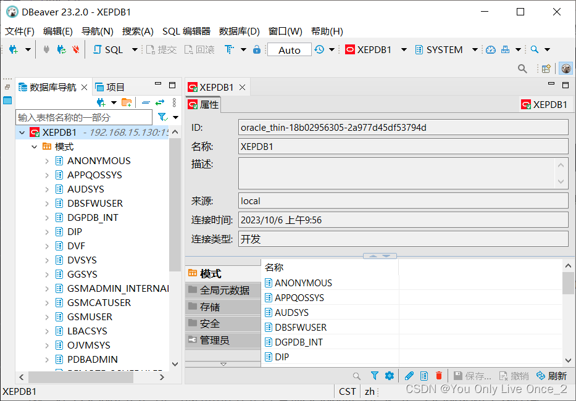Click the blue gear configure columns icon
This screenshot has height=401, width=576.
click(390, 376)
